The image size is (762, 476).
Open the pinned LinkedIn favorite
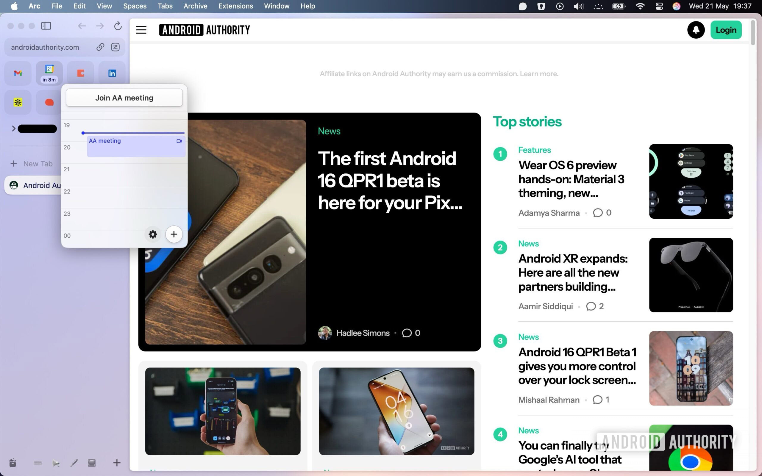(112, 73)
